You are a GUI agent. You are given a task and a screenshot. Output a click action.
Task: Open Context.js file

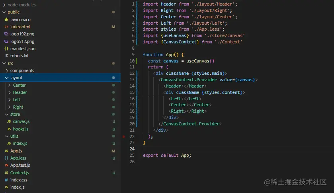(20, 173)
